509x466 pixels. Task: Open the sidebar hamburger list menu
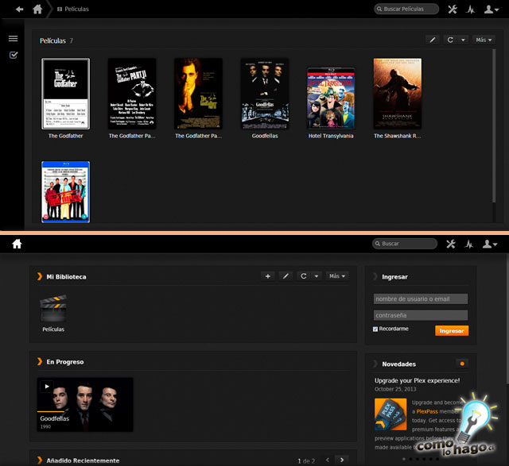[13, 39]
